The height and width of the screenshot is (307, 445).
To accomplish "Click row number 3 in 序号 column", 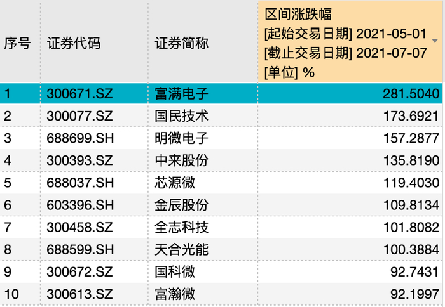I will pyautogui.click(x=8, y=138).
